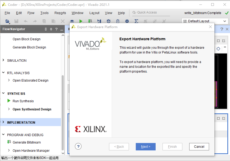
Task: Click the green arrow beside Run Synthesis
Action: pyautogui.click(x=9, y=101)
